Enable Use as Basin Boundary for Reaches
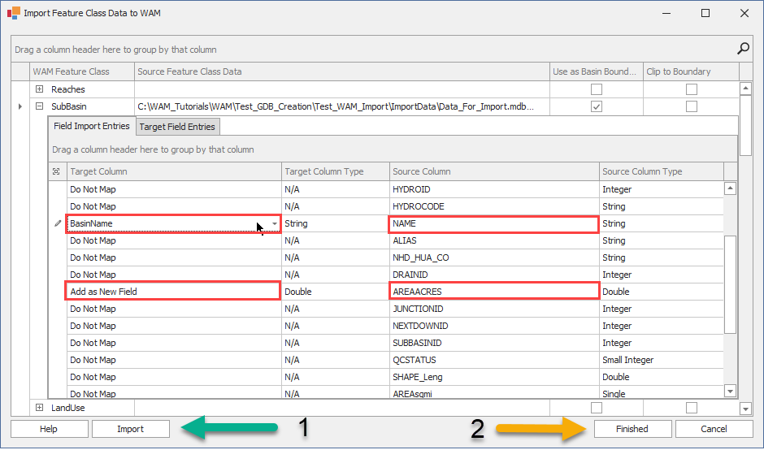This screenshot has width=764, height=450. (597, 89)
